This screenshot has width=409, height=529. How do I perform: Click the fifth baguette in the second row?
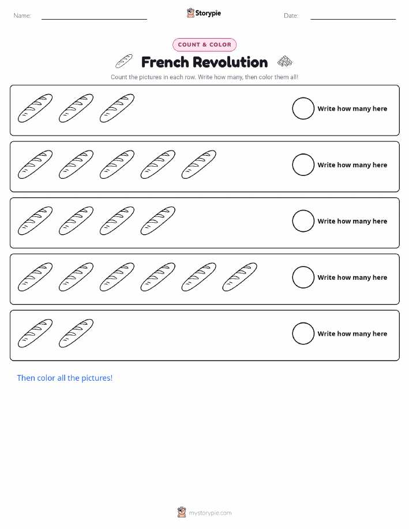[x=199, y=164]
